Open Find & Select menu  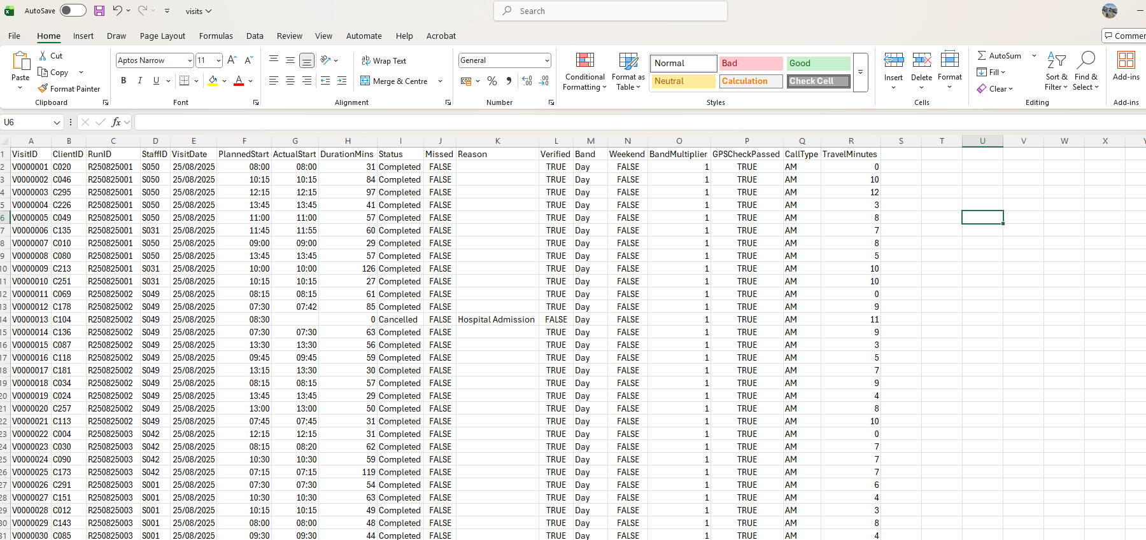click(x=1086, y=72)
